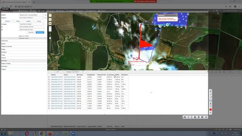
Task: Click the red stop screen-sharing button
Action: click(x=145, y=1)
